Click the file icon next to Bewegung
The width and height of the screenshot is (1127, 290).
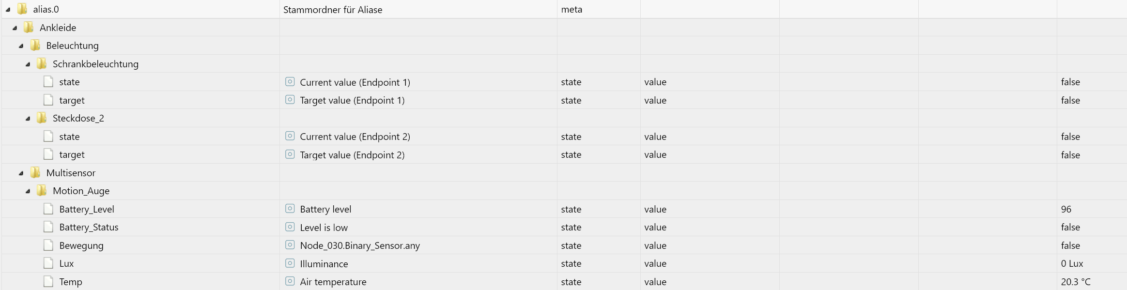(x=48, y=245)
